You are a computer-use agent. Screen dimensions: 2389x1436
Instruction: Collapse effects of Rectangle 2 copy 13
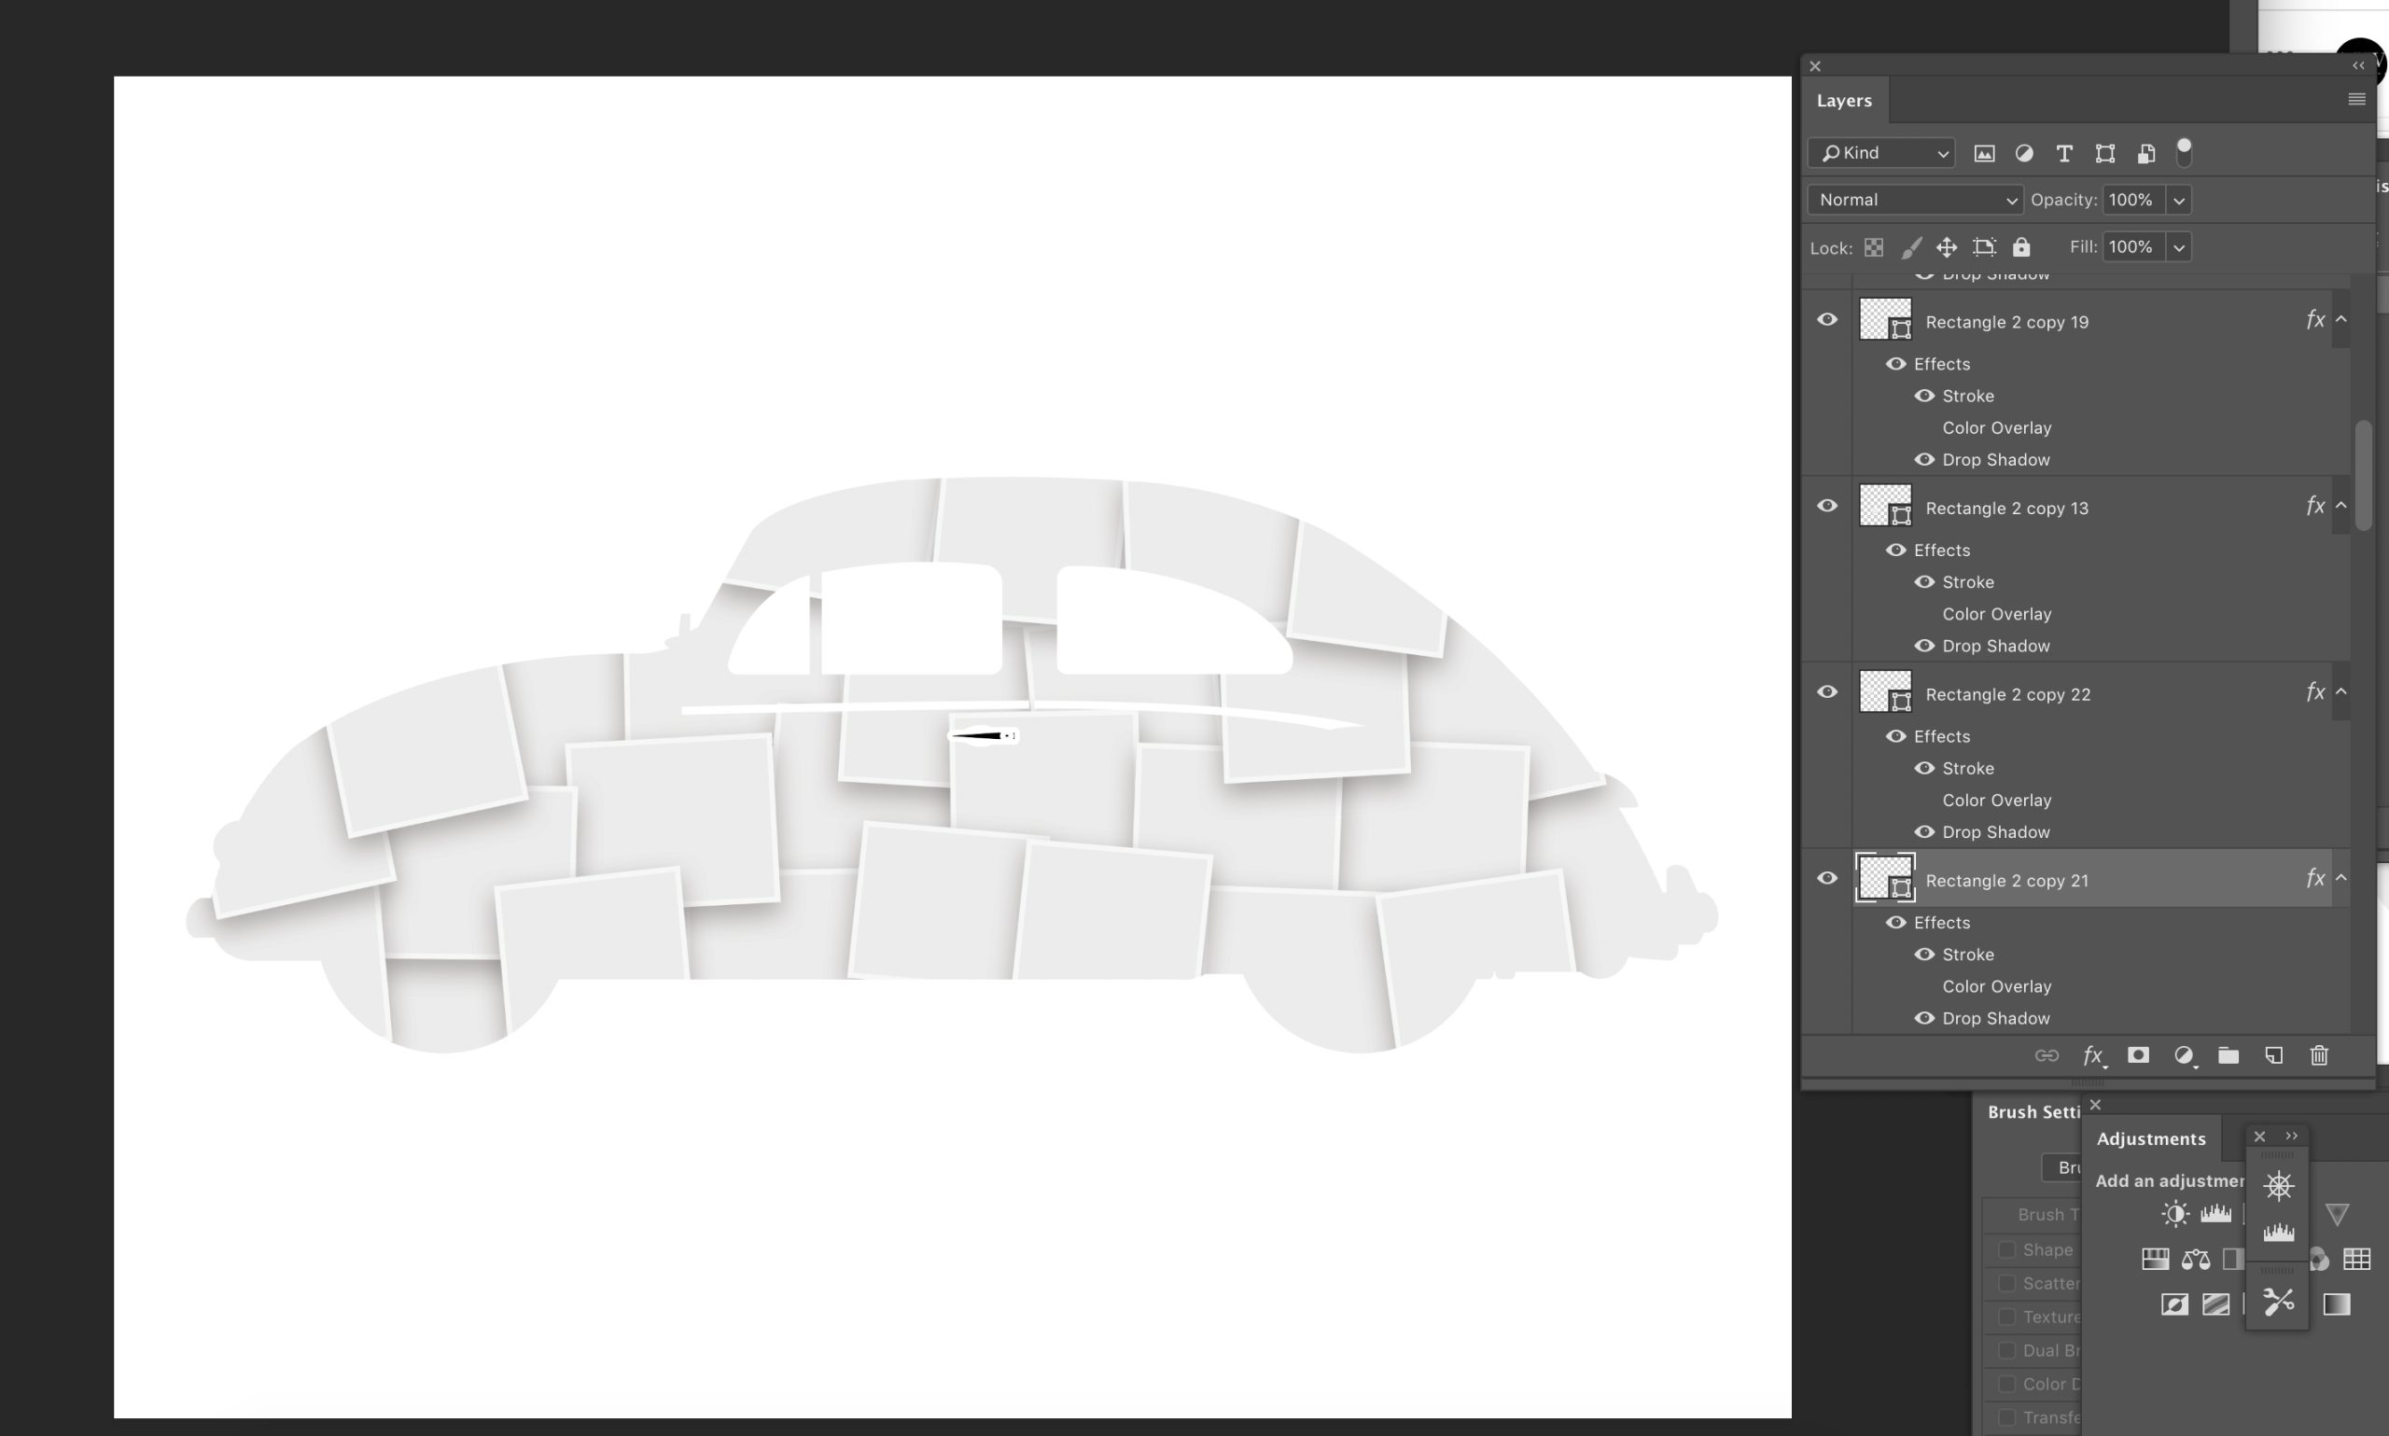coord(2340,505)
